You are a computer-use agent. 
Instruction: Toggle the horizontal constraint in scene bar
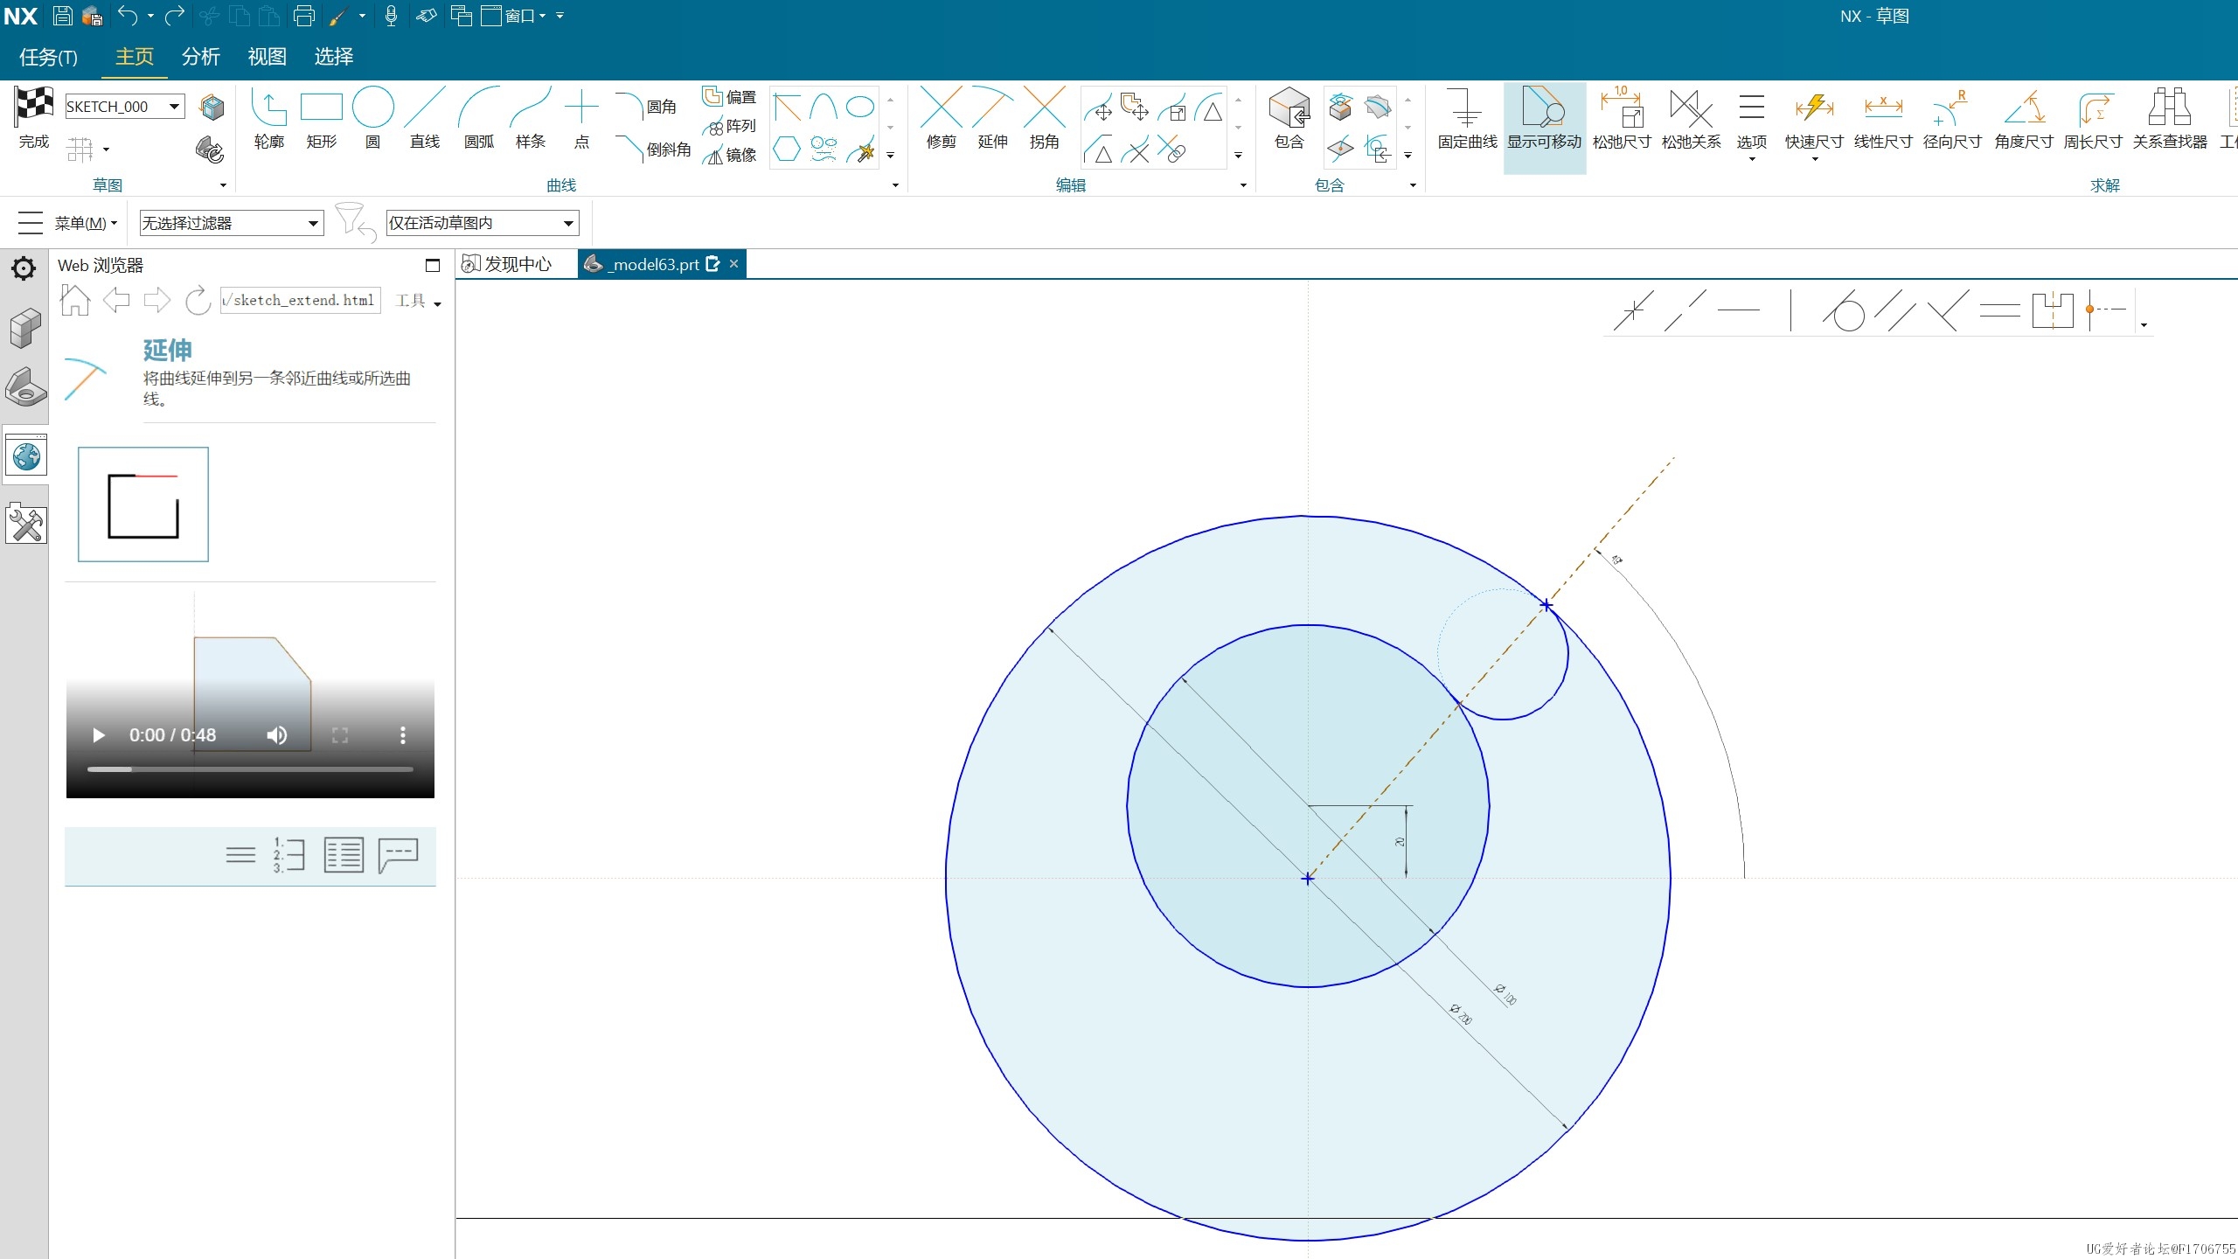pos(1738,310)
